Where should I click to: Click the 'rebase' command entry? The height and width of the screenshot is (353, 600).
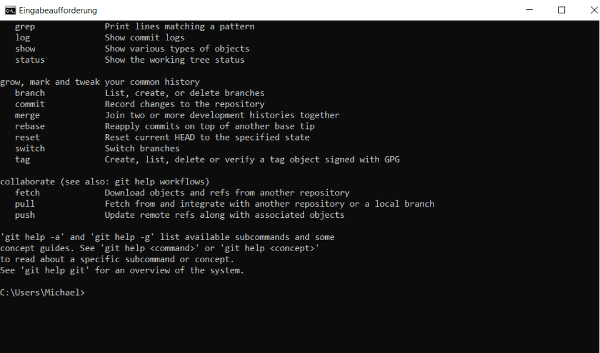tap(30, 126)
